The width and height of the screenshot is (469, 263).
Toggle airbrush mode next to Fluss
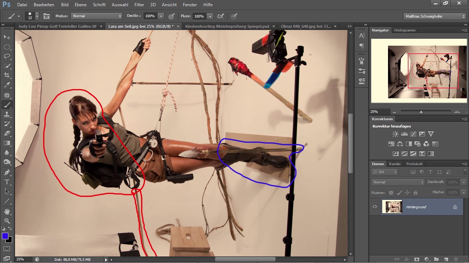tap(221, 16)
